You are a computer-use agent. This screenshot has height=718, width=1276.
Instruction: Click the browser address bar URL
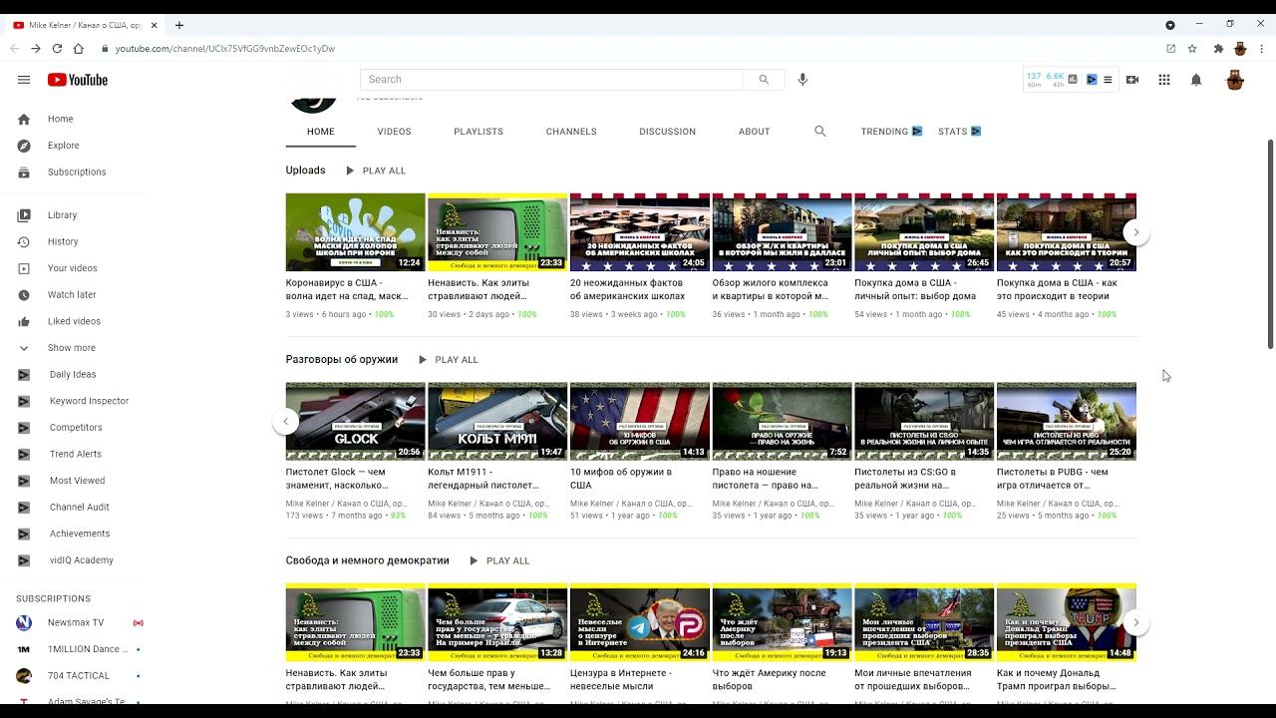pyautogui.click(x=224, y=49)
